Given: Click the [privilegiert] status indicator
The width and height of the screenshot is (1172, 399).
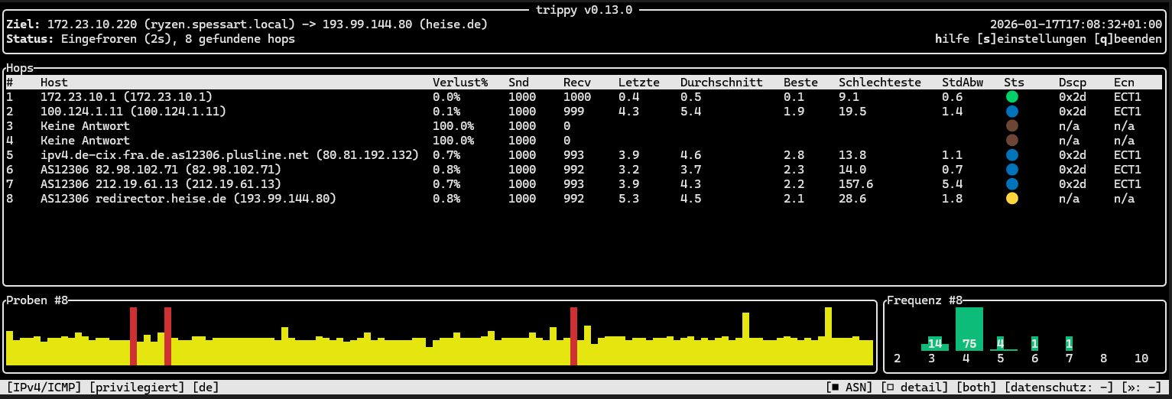Looking at the screenshot, I should pos(137,388).
